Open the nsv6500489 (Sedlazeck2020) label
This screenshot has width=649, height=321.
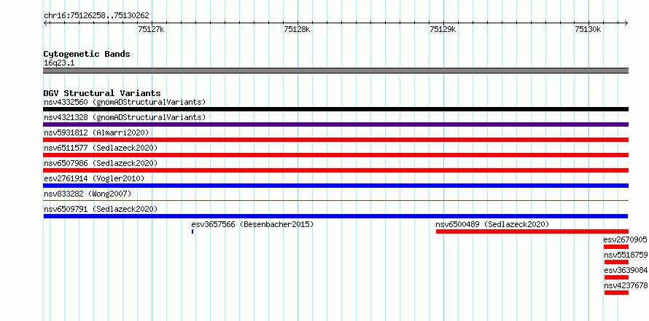coord(492,224)
